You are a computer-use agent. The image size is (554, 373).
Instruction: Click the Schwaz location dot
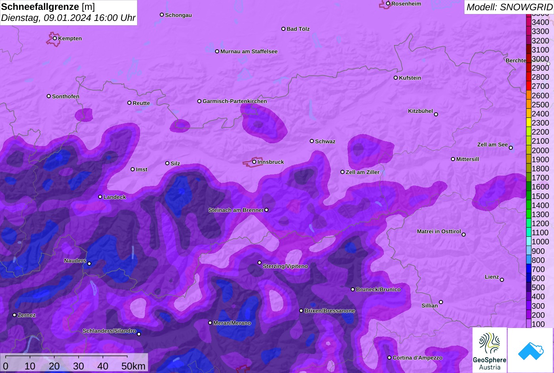click(311, 141)
